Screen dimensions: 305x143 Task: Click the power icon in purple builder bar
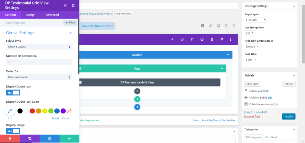click(182, 39)
